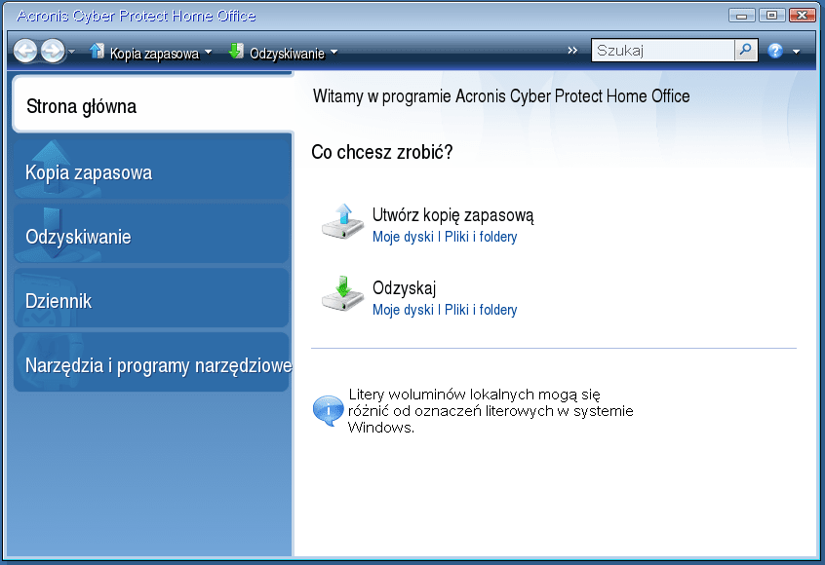Viewport: 825px width, 565px height.
Task: Click the Kopia zapasowa toolbar icon
Action: click(97, 51)
